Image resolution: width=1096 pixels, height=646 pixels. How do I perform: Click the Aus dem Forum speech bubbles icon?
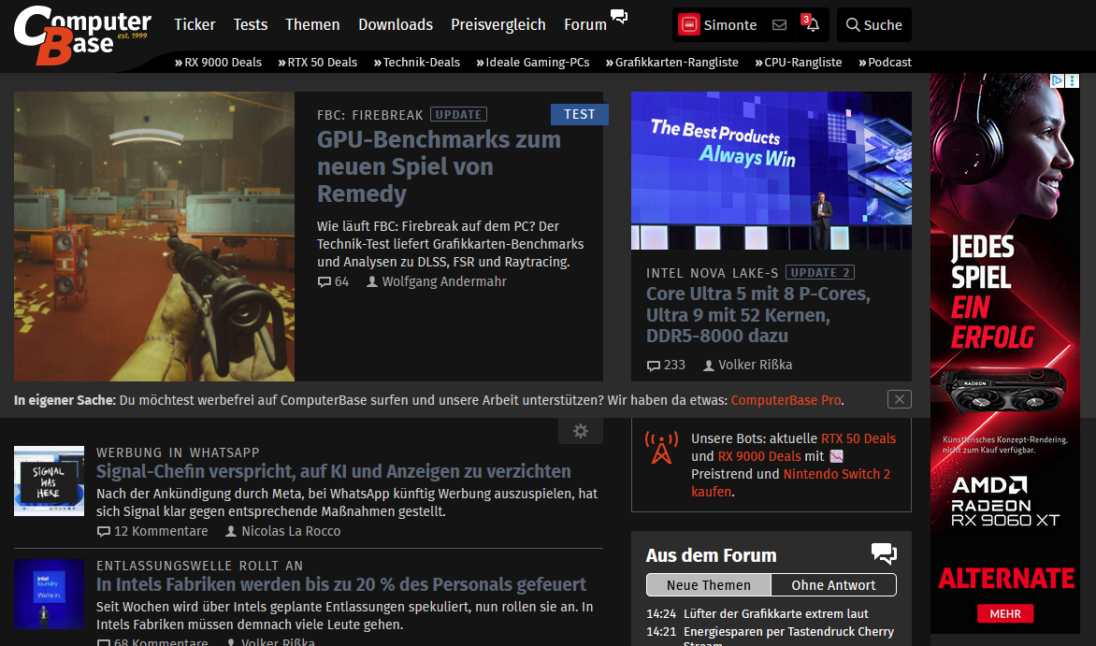[885, 553]
